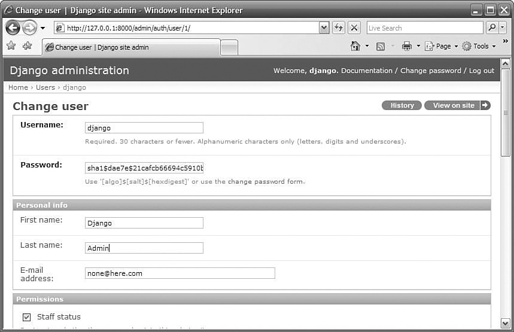
Task: Click the RSS Feeds toolbar icon
Action: point(380,47)
